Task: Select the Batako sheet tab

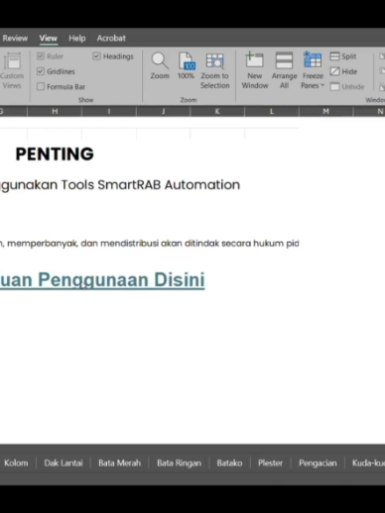Action: [229, 463]
